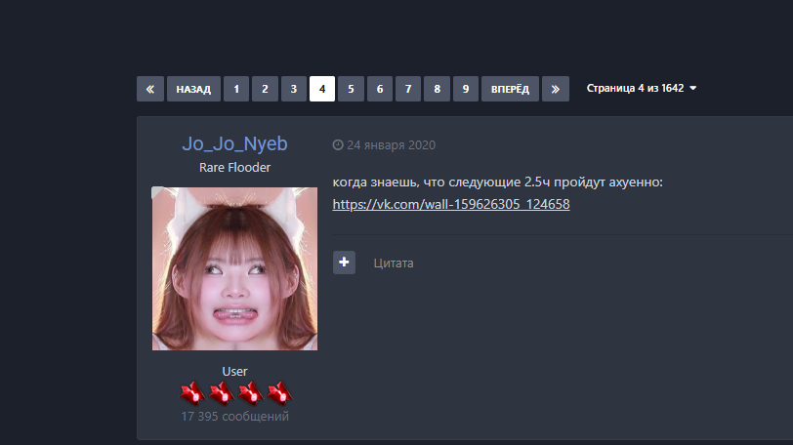793x445 pixels.
Task: Jump to last page with double-right arrow
Action: pyautogui.click(x=555, y=89)
